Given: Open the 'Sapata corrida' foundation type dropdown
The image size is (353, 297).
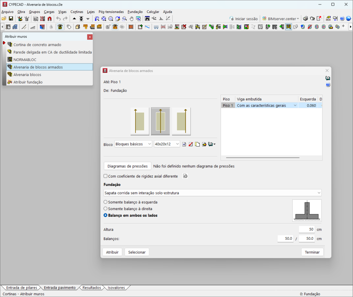Looking at the screenshot, I should click(x=212, y=193).
